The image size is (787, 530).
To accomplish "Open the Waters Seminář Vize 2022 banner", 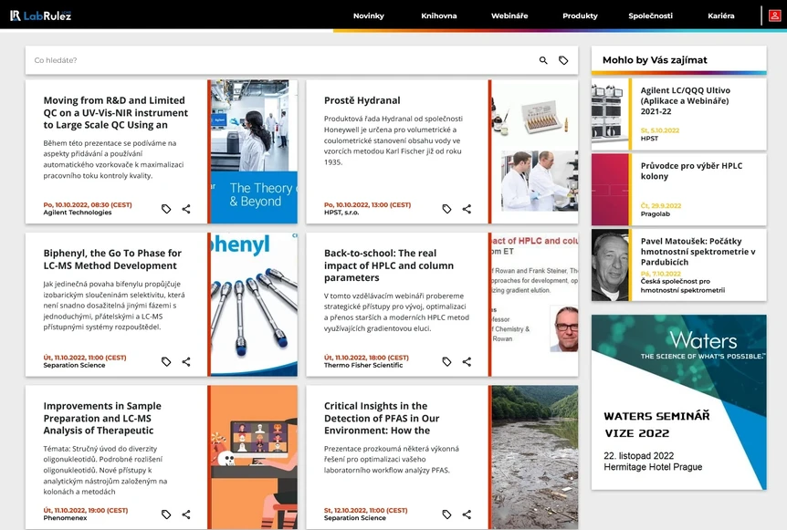I will (678, 402).
